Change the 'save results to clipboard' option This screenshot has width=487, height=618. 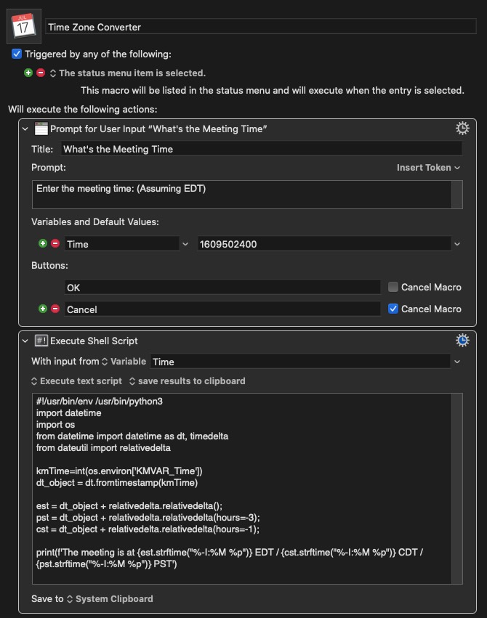[x=188, y=381]
